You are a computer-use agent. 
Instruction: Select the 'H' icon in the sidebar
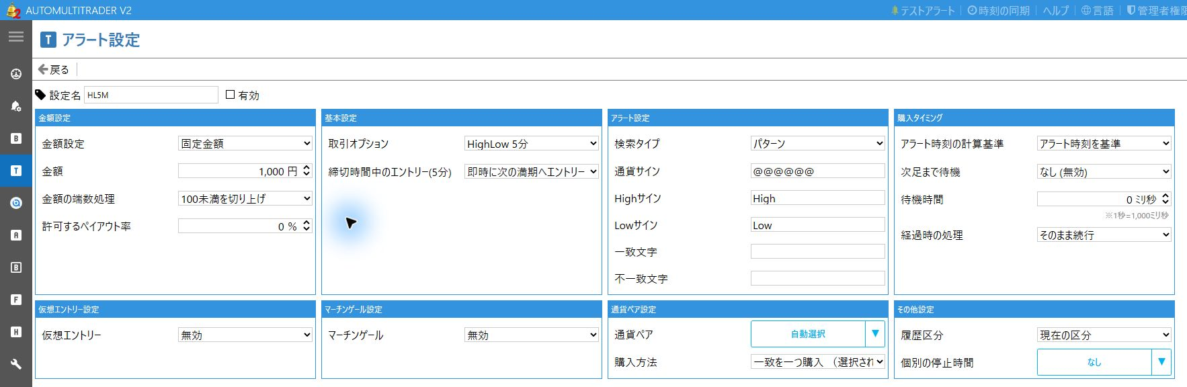click(x=16, y=332)
